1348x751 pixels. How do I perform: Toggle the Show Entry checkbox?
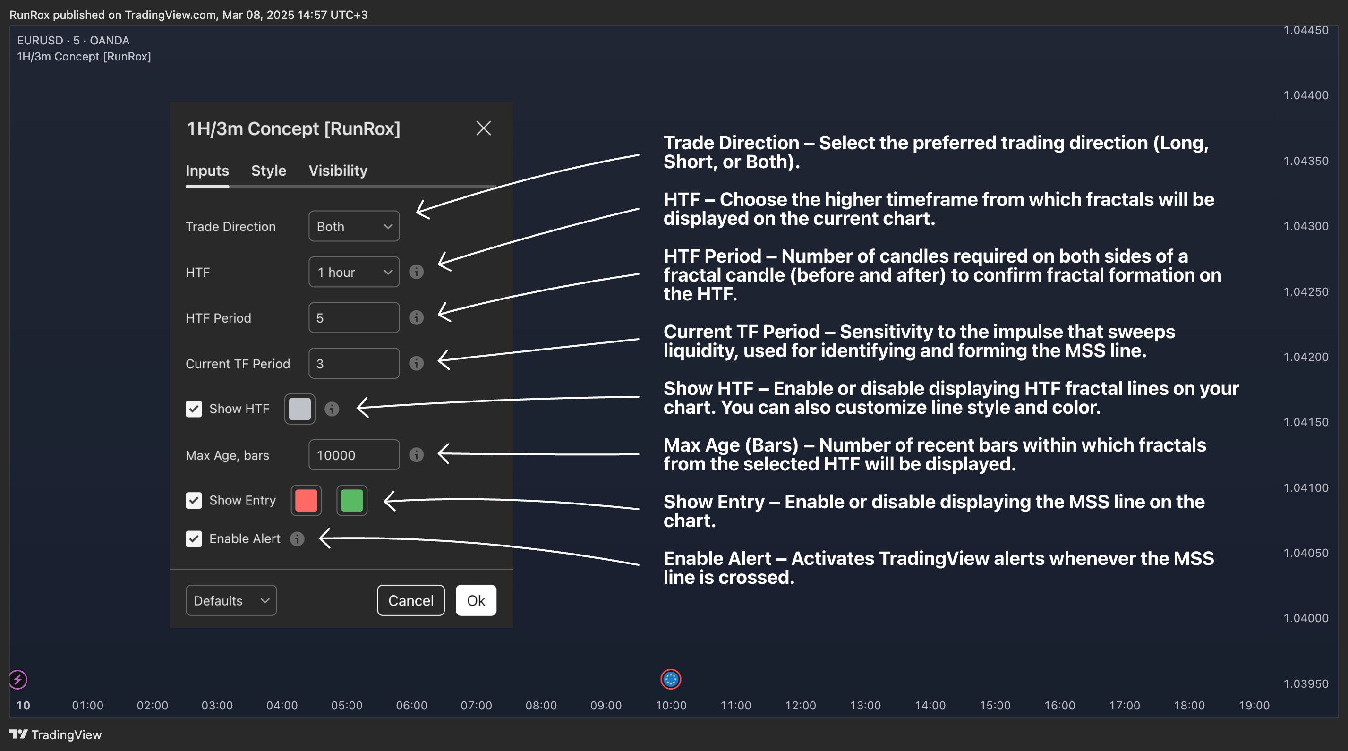click(x=194, y=500)
